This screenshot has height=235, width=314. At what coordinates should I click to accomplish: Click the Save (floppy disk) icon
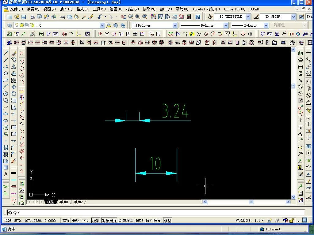pos(24,17)
